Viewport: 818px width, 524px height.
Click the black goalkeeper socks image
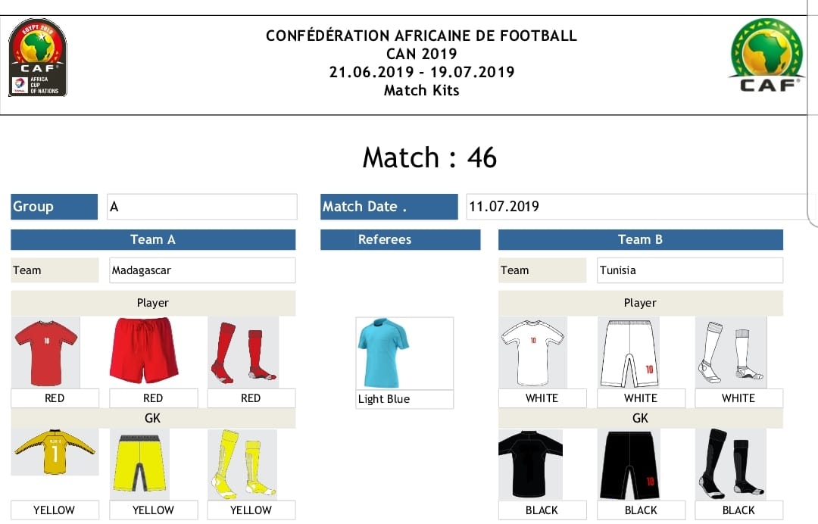pyautogui.click(x=727, y=464)
